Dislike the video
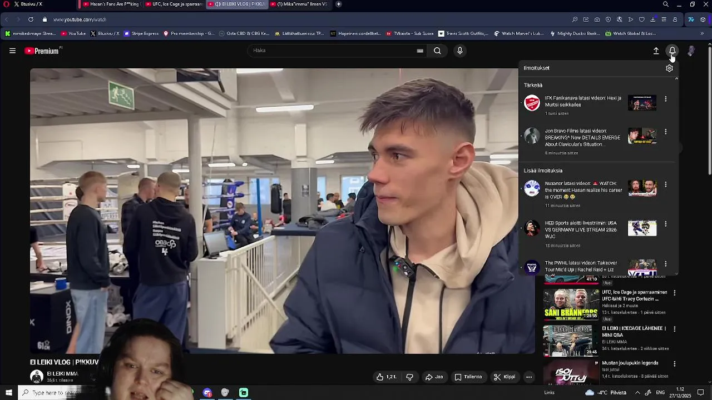 (x=410, y=377)
